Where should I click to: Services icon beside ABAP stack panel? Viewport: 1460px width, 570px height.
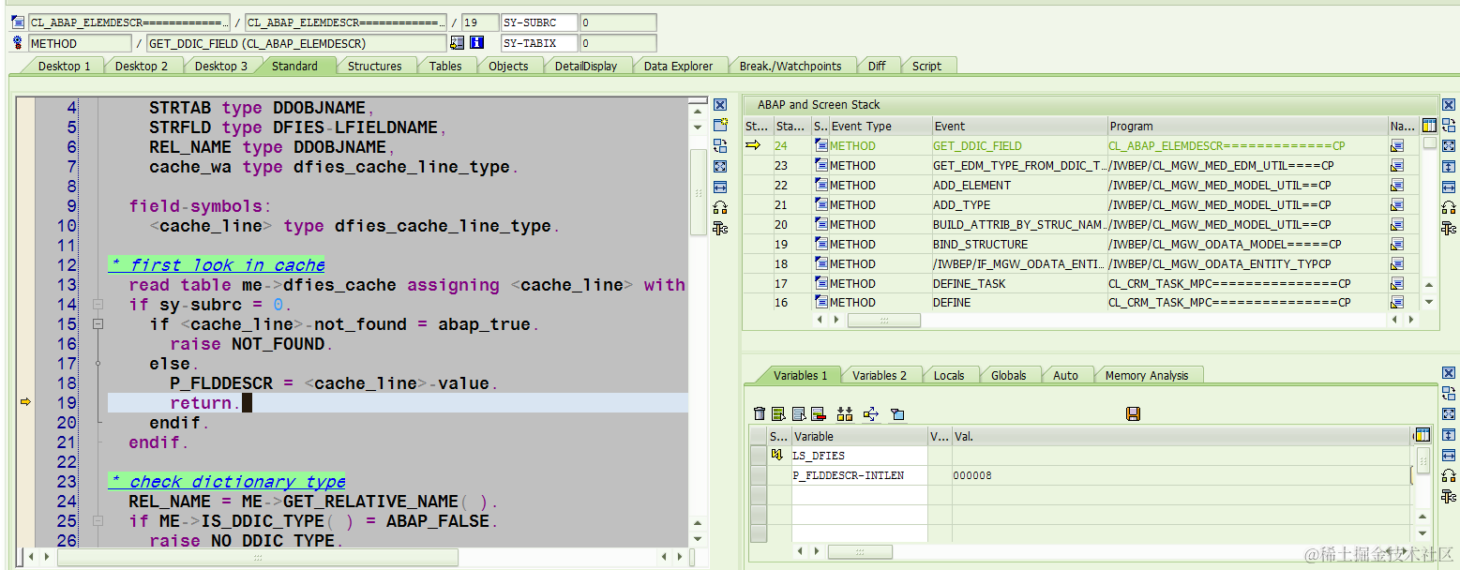(x=1449, y=207)
